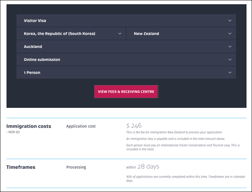Open the New Zealand location dropdown
Viewport: 252px width, 192px height.
pos(181,33)
